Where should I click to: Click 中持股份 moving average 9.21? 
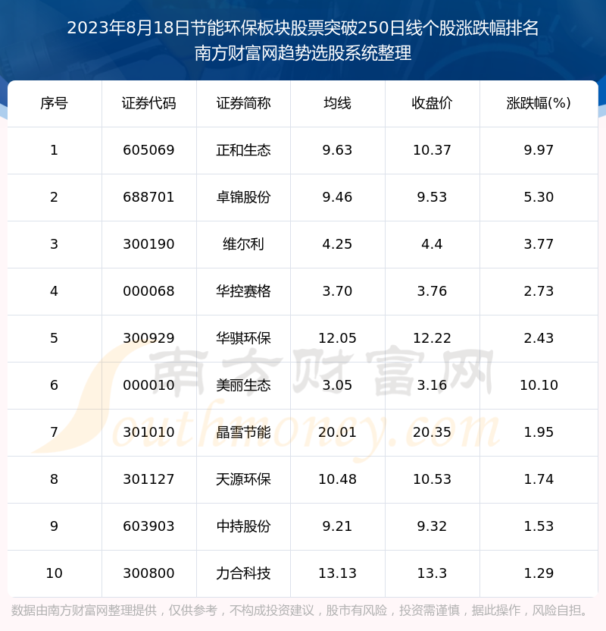click(338, 527)
